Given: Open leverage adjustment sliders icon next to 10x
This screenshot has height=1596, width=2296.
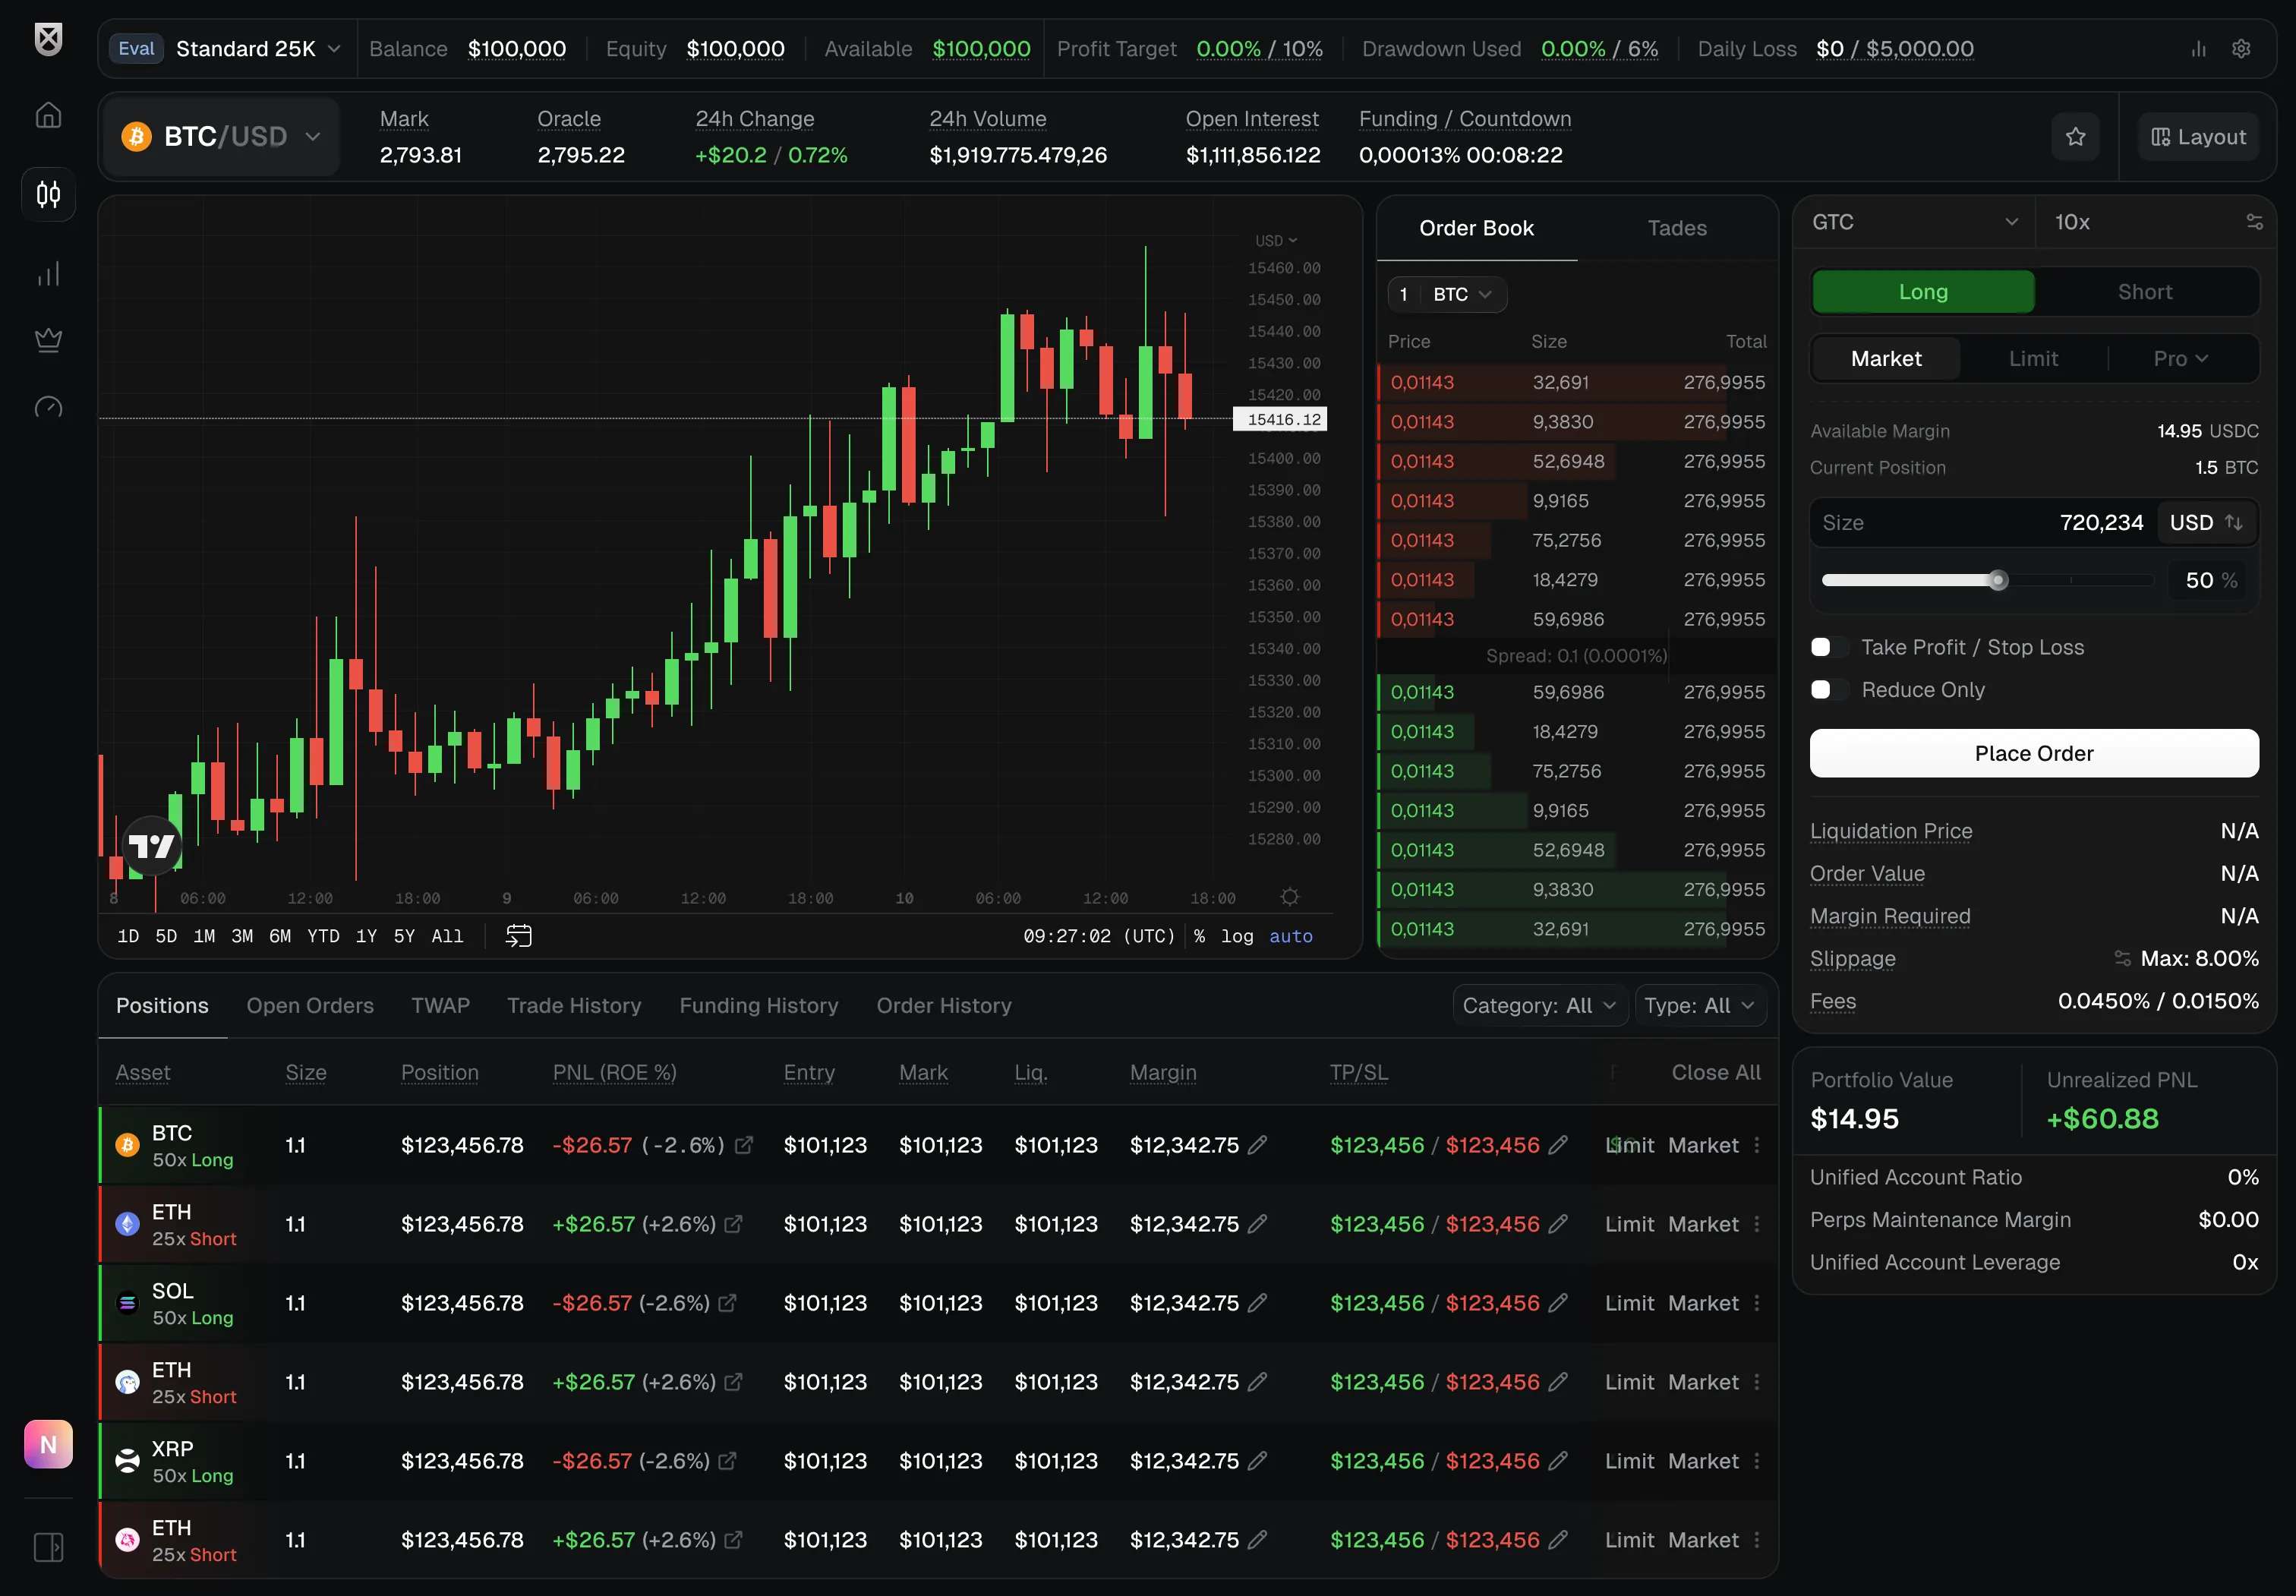Looking at the screenshot, I should pyautogui.click(x=2254, y=222).
